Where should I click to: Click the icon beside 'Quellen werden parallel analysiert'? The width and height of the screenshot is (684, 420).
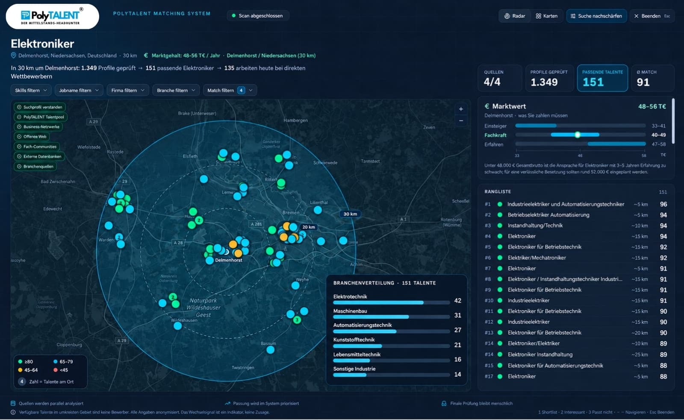tap(13, 403)
